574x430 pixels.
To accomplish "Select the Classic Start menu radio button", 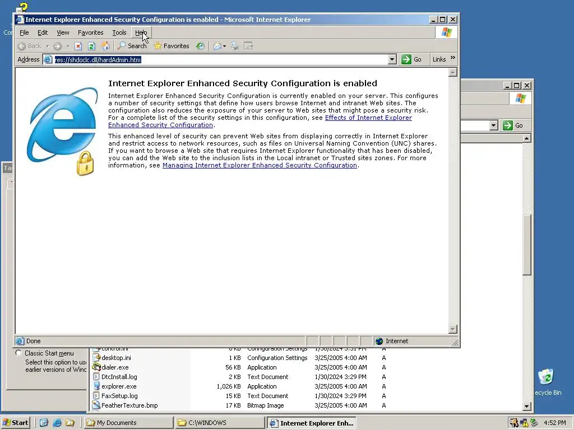I will click(18, 353).
